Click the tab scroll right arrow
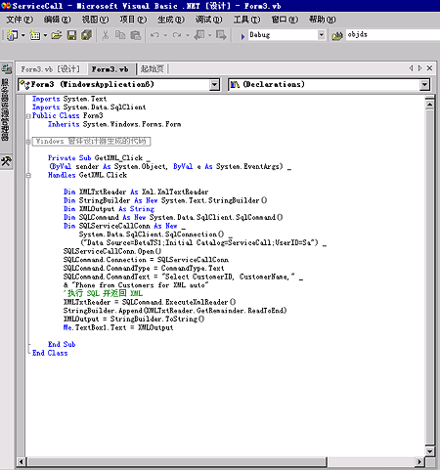Screen dimensions: 440x470 pos(420,68)
